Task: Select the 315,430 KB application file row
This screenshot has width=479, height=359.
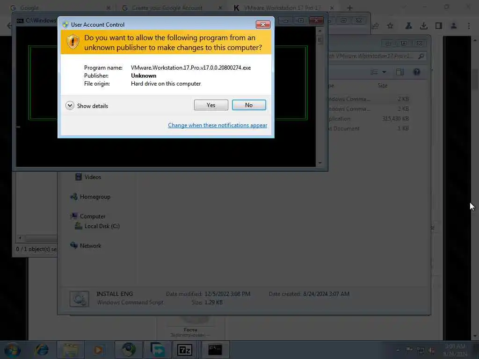Action: tap(369, 119)
